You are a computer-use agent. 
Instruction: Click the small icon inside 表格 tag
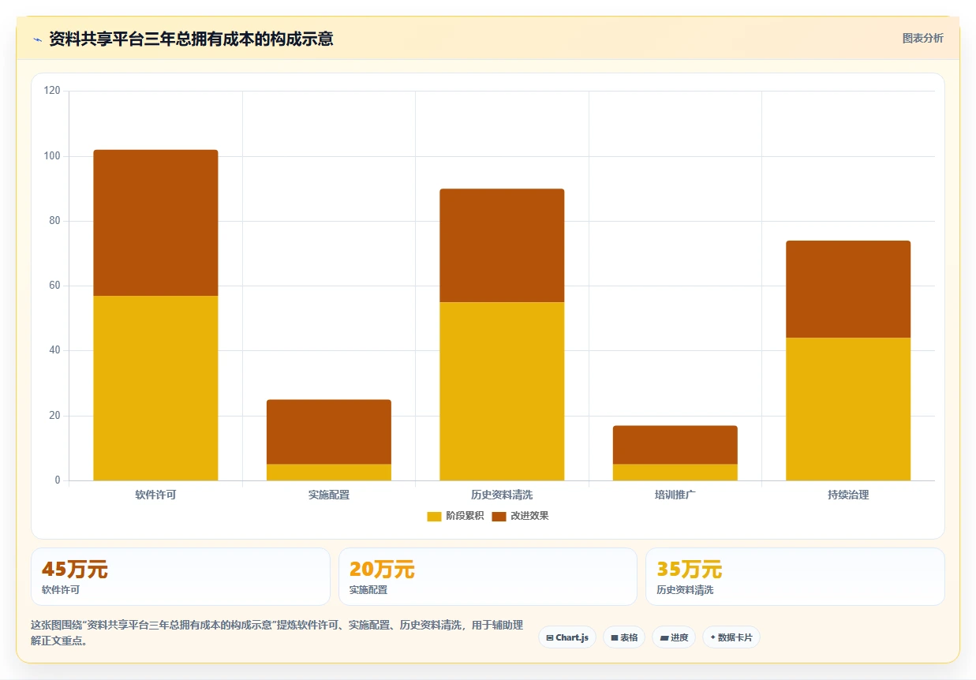614,637
